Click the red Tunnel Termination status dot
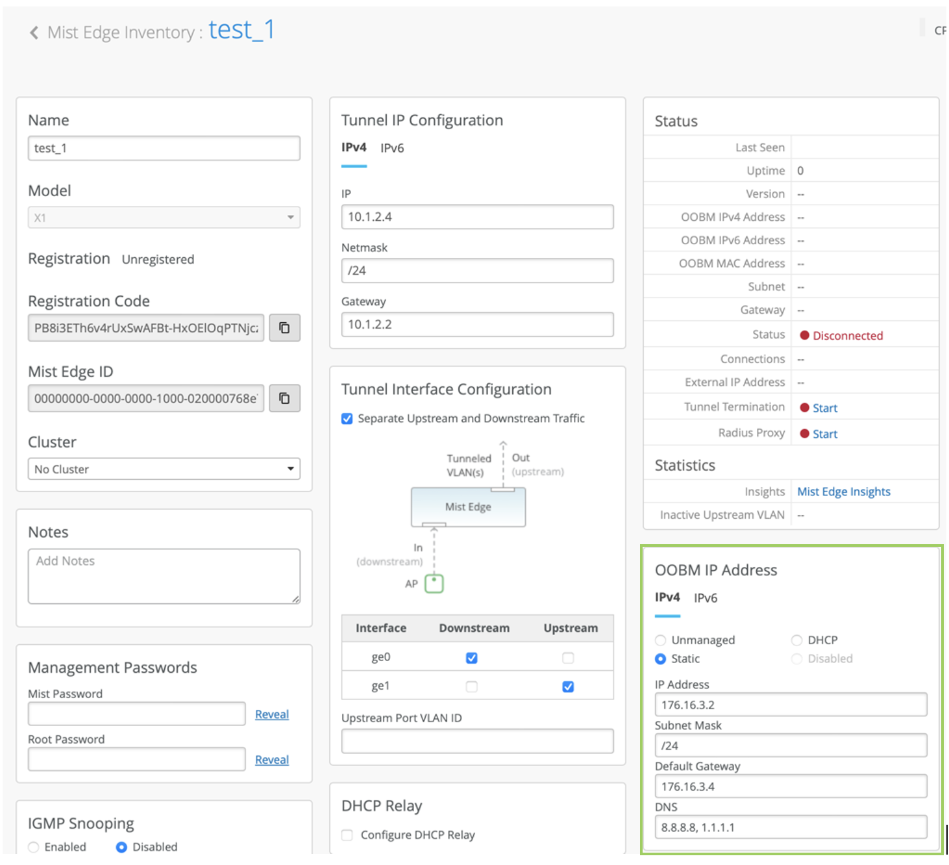 click(804, 408)
